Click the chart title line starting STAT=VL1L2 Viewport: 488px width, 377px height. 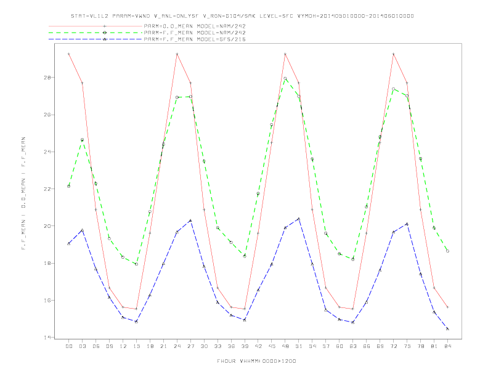pos(242,16)
